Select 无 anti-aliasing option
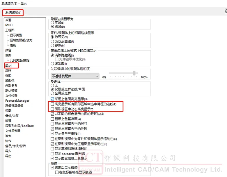 tap(52, 86)
